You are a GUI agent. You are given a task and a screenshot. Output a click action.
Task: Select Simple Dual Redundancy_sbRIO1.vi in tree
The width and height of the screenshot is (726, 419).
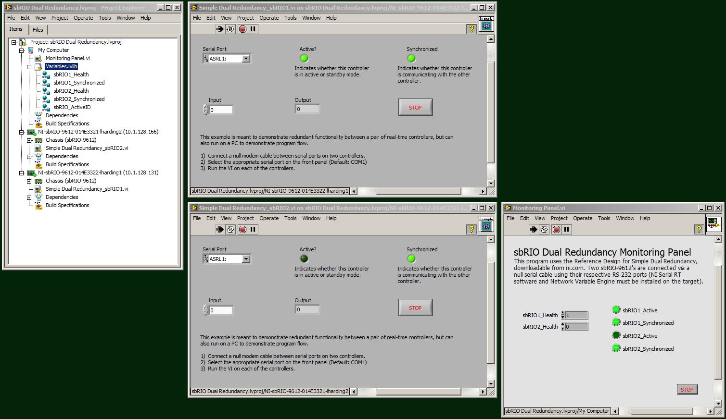87,189
